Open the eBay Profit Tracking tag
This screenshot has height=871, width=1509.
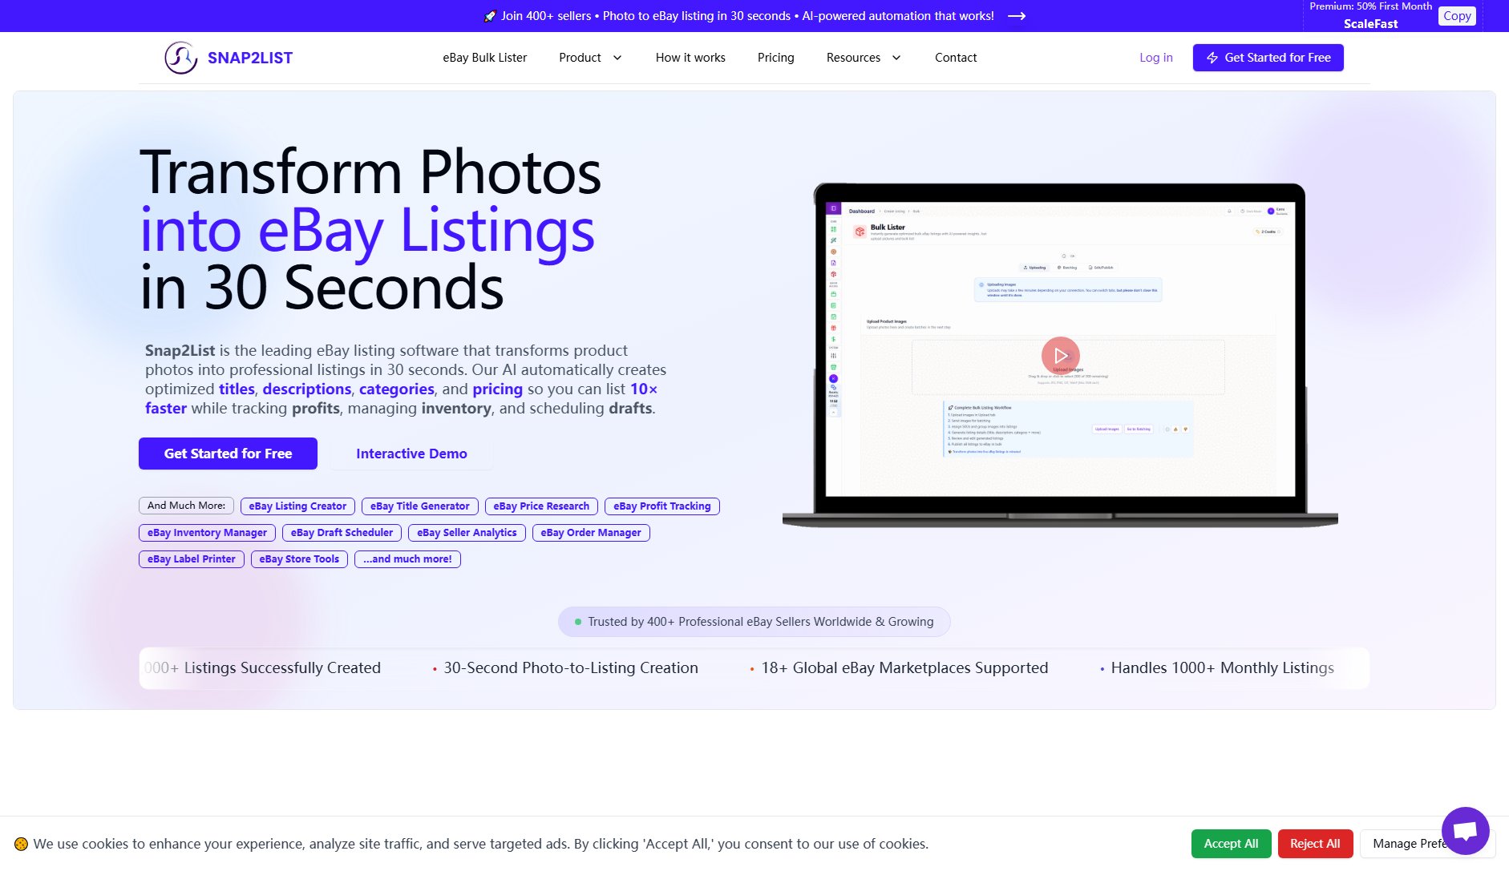(661, 506)
